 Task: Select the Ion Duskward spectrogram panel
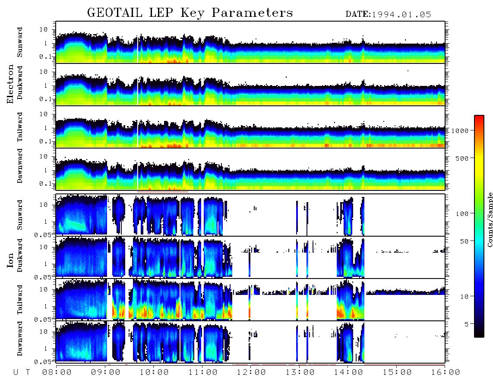pyautogui.click(x=250, y=257)
